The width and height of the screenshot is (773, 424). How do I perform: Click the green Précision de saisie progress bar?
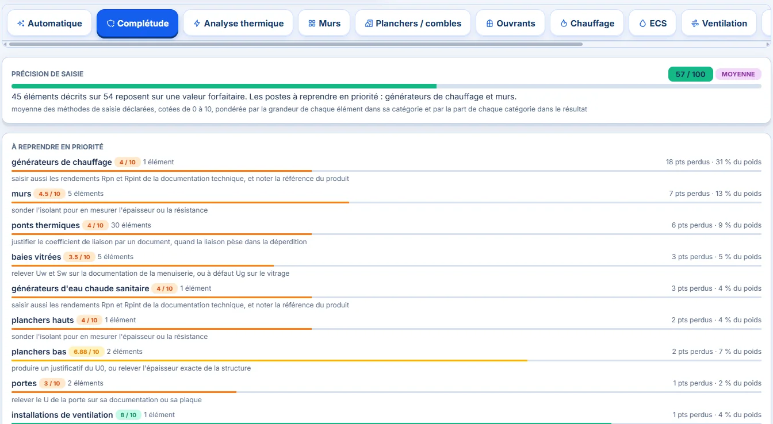pos(224,86)
